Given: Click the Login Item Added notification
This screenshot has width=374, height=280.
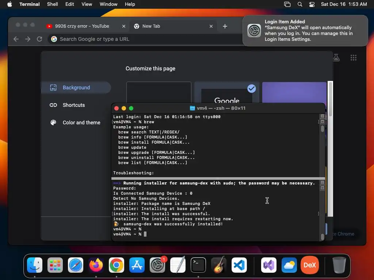Looking at the screenshot, I should [x=305, y=31].
